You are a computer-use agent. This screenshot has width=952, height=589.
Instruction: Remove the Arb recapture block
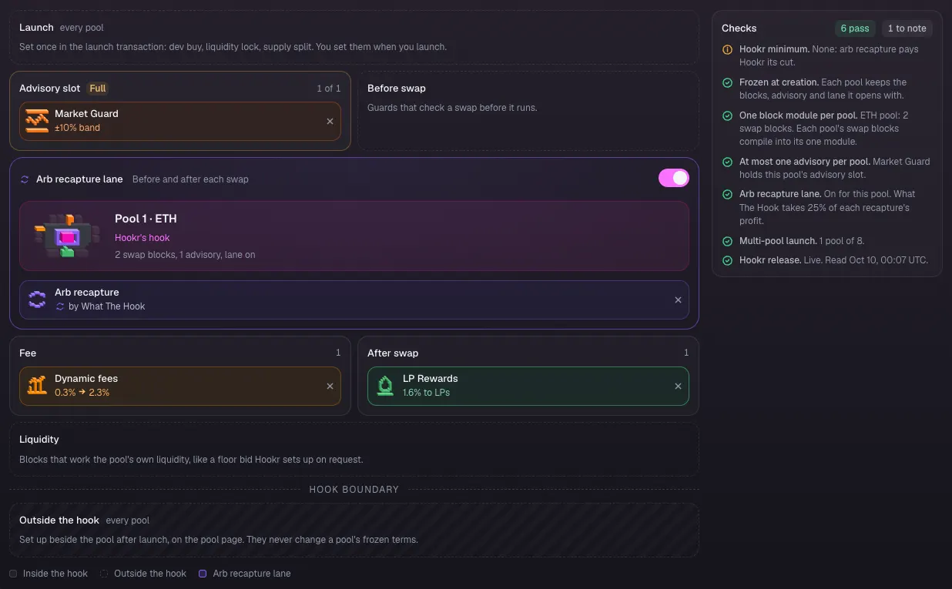point(678,300)
